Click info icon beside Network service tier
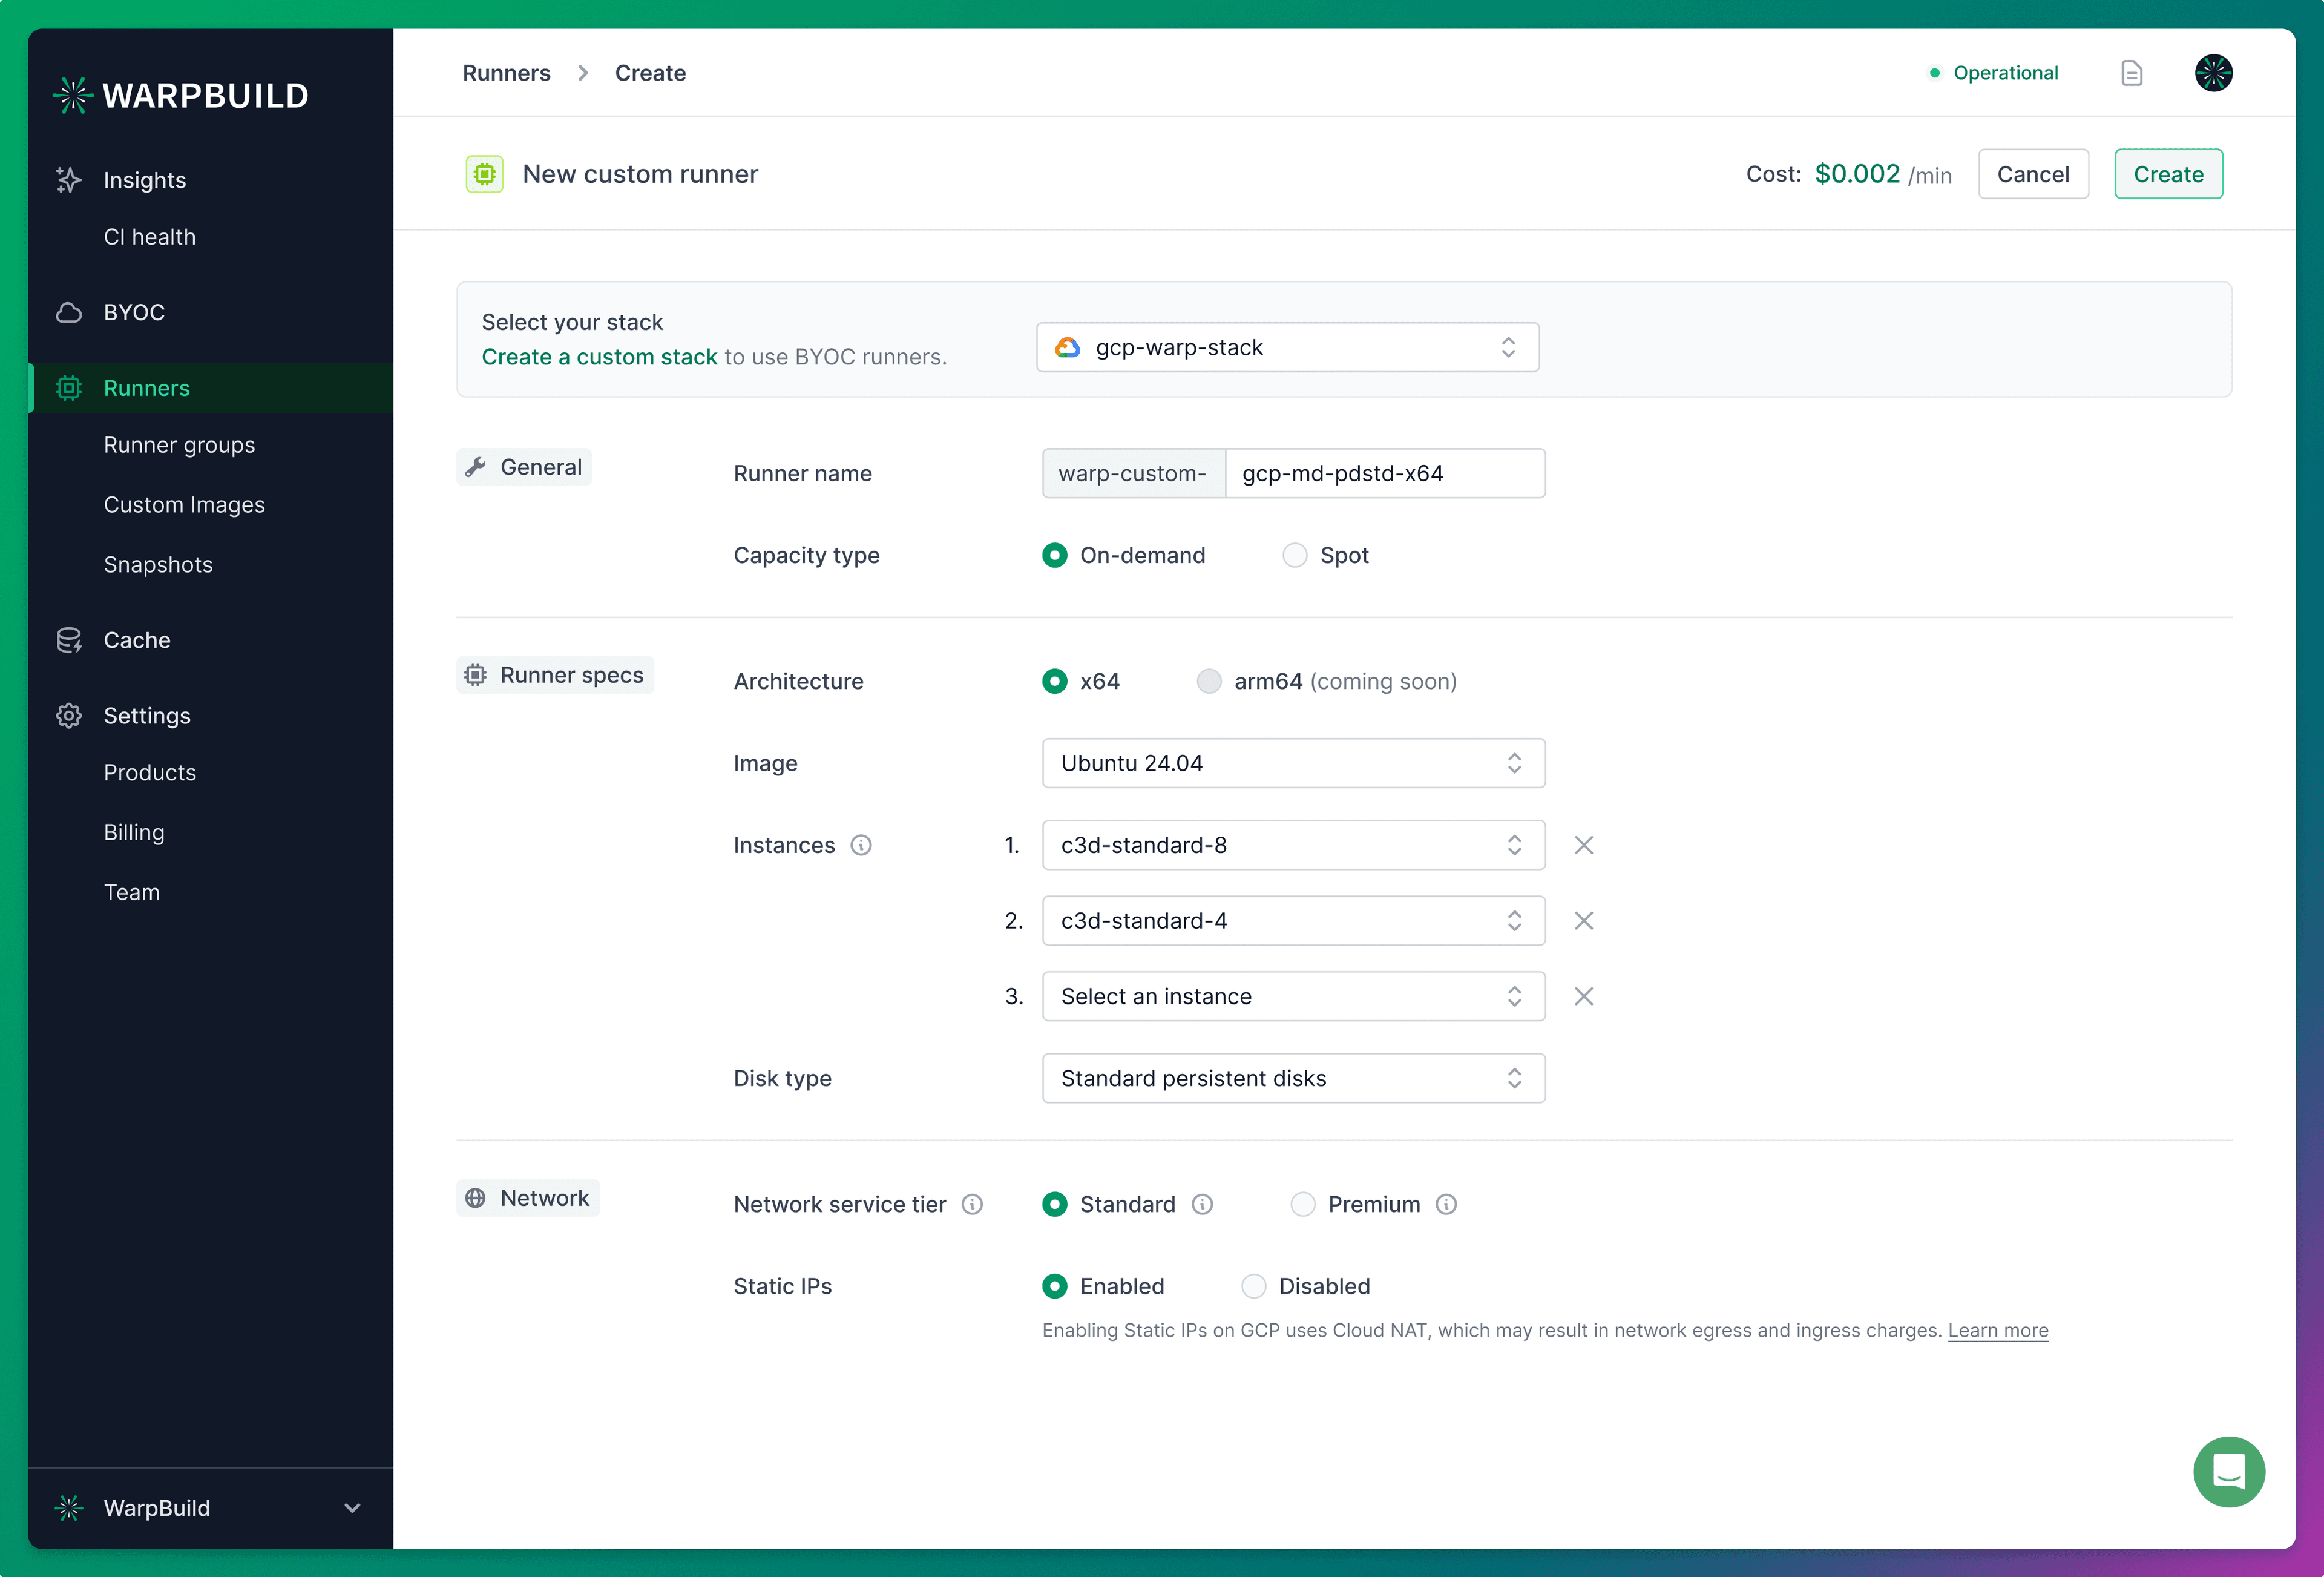This screenshot has width=2324, height=1577. click(x=972, y=1204)
